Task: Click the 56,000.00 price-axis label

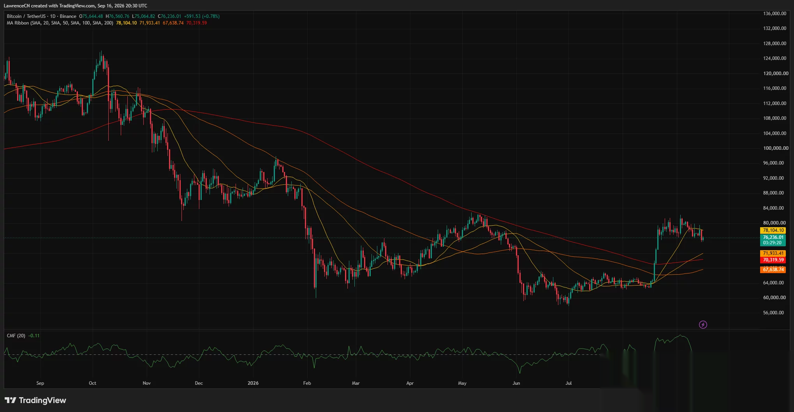Action: (773, 313)
